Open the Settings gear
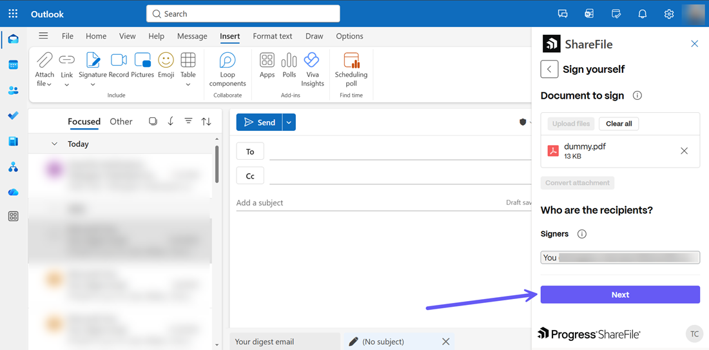The height and width of the screenshot is (350, 709). point(669,14)
